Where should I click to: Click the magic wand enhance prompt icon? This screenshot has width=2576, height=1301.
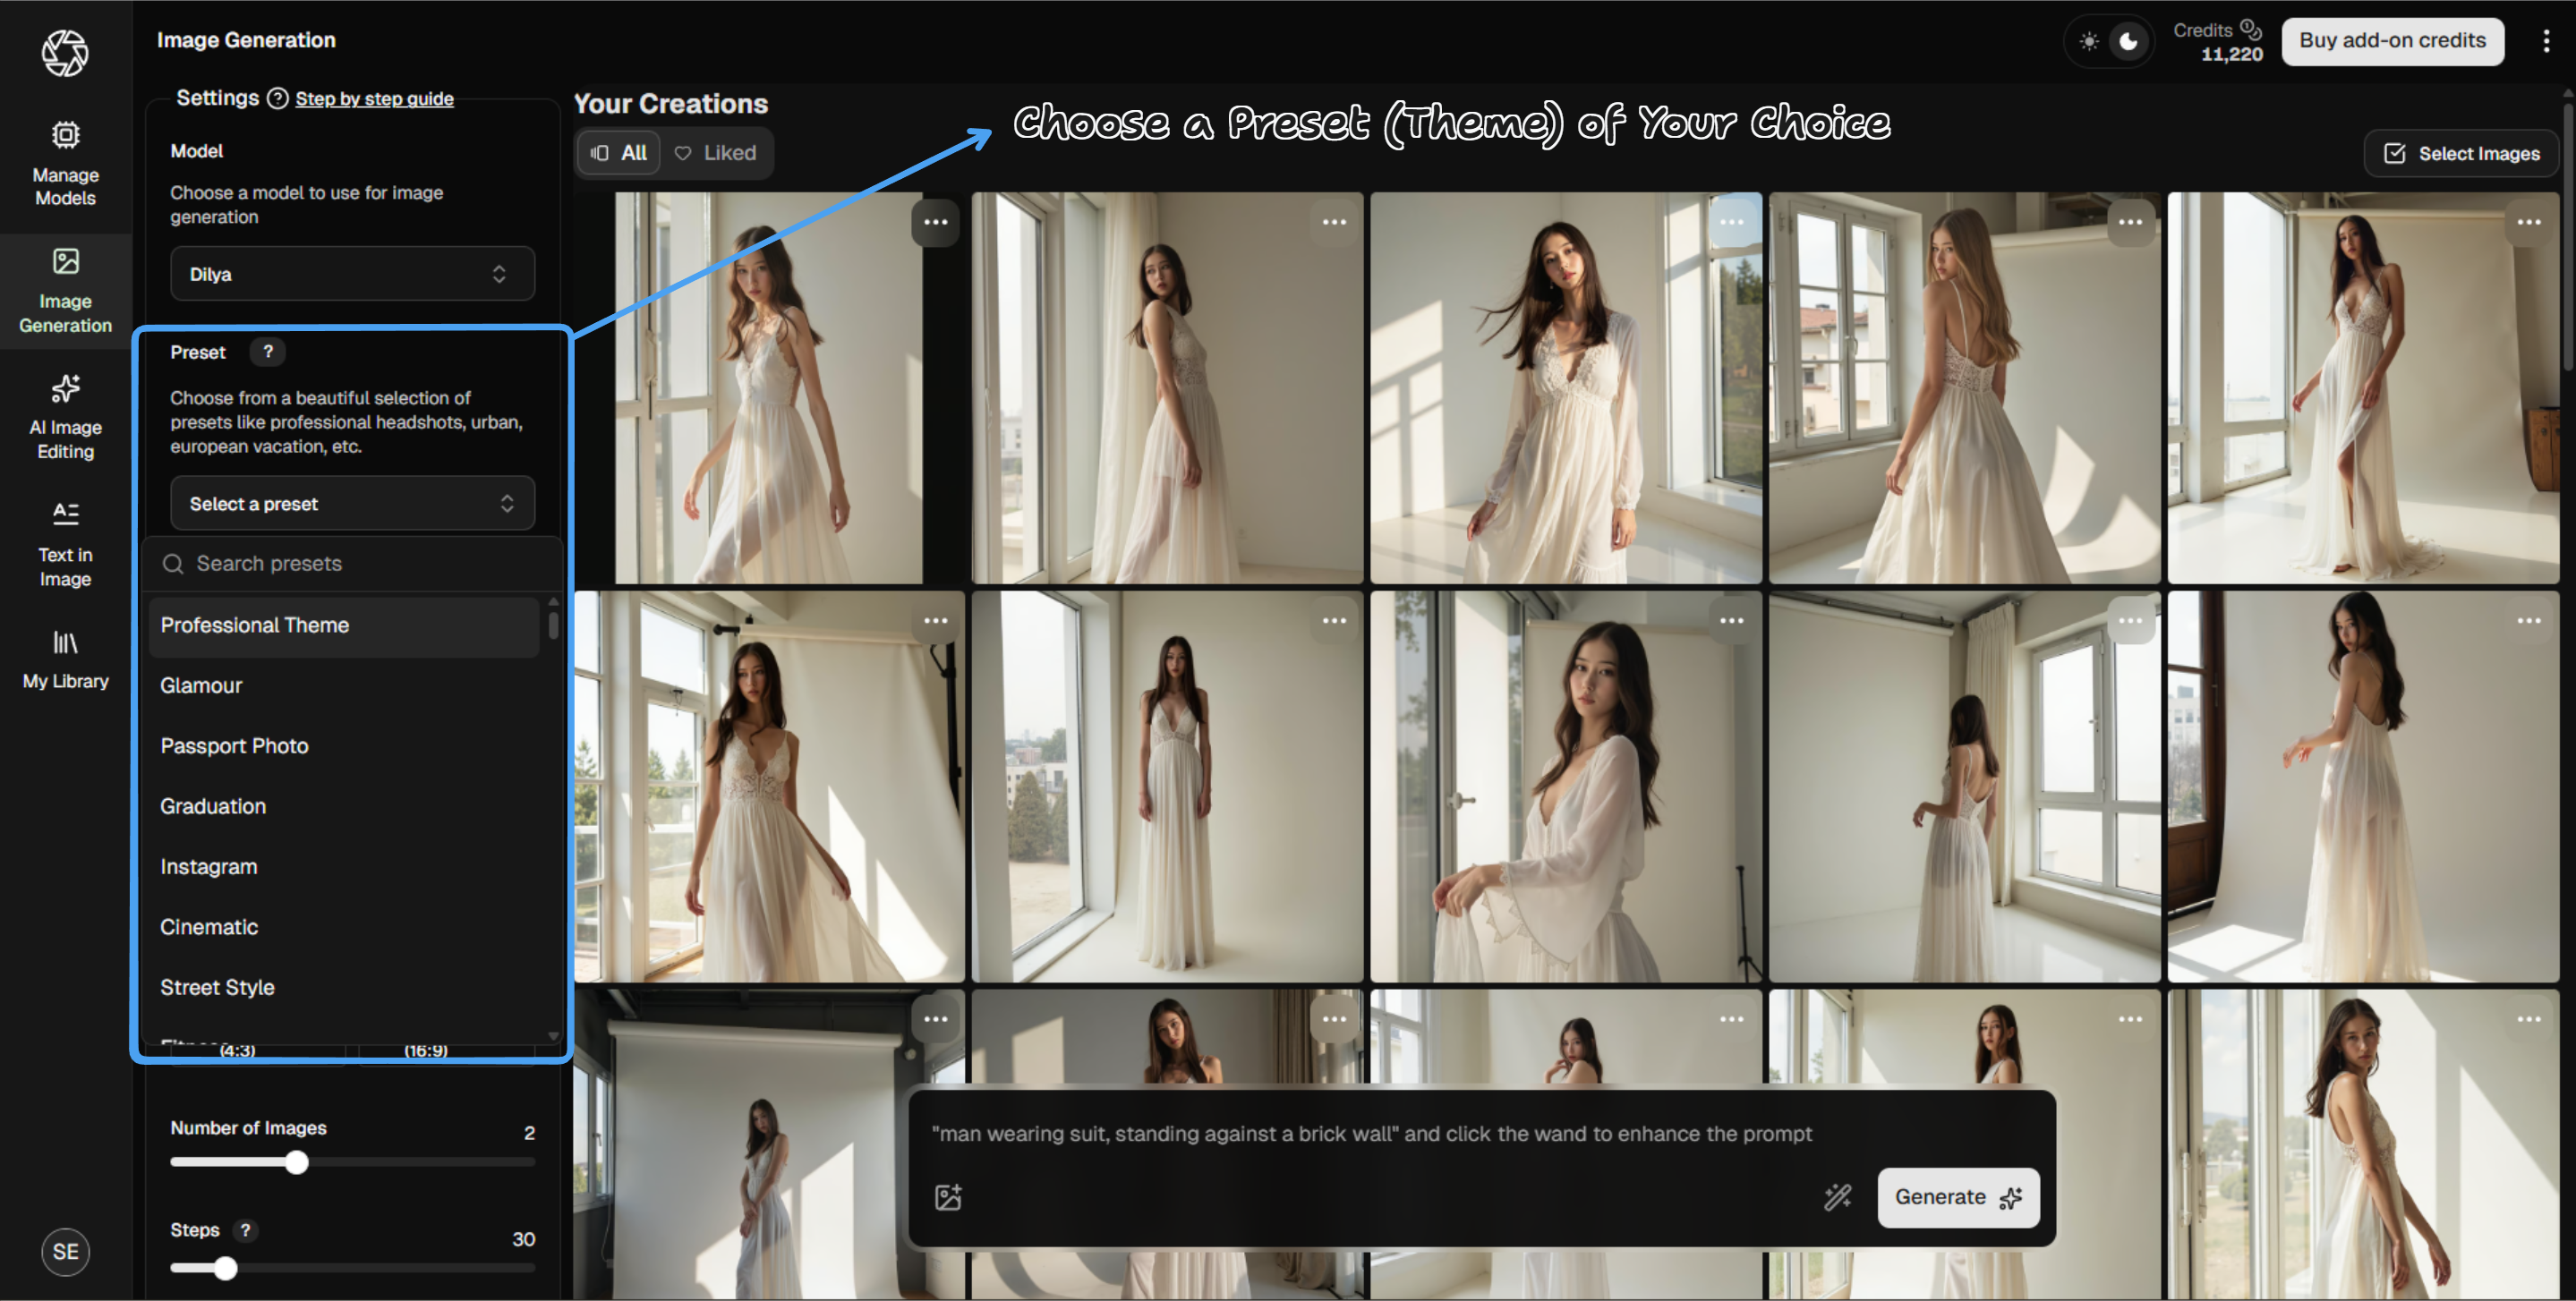point(1837,1197)
